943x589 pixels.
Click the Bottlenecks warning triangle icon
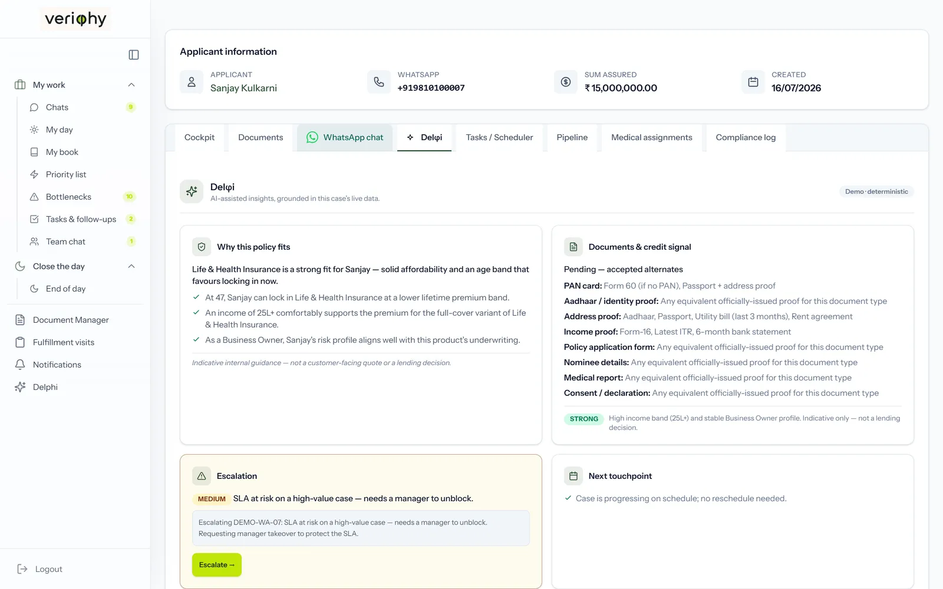34,197
